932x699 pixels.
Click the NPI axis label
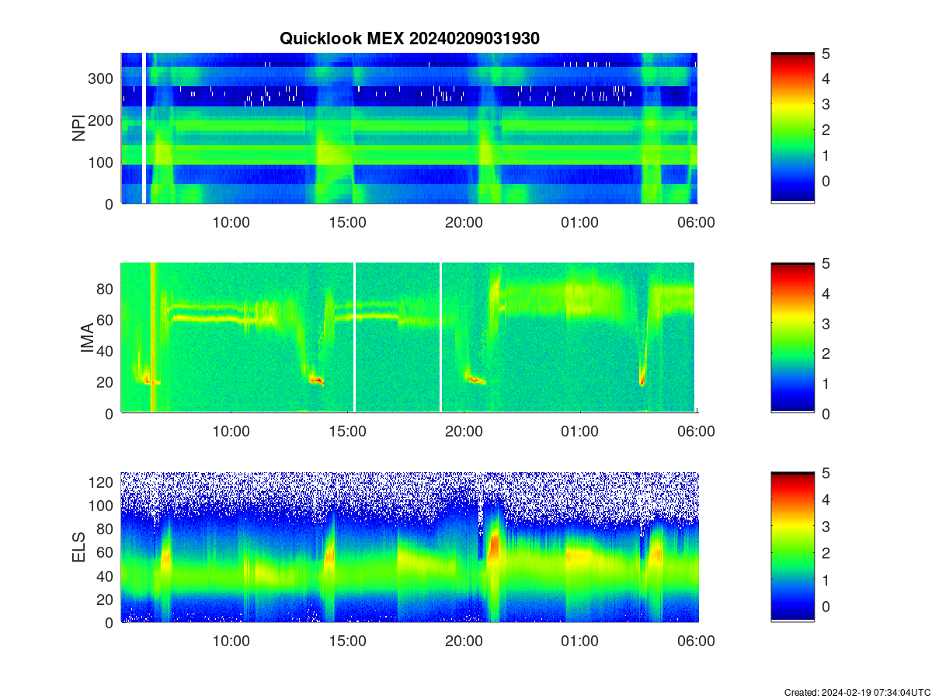tap(78, 128)
